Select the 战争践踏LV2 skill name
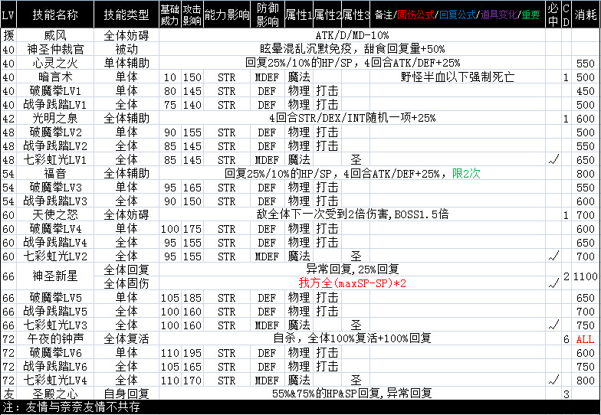601x415 pixels. pyautogui.click(x=55, y=145)
